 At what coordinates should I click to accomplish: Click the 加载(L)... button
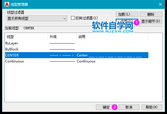click(x=127, y=14)
